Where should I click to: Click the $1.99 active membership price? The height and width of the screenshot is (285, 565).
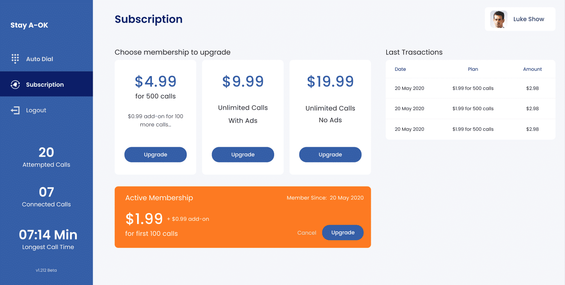144,219
